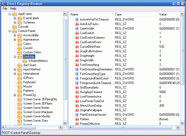Select the OriginalWallpaper value entry
The image size is (186, 136).
click(x=91, y=110)
